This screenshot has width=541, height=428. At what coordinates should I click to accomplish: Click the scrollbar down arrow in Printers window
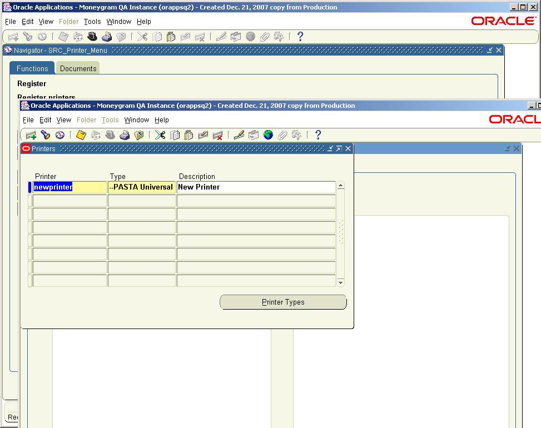(x=340, y=282)
